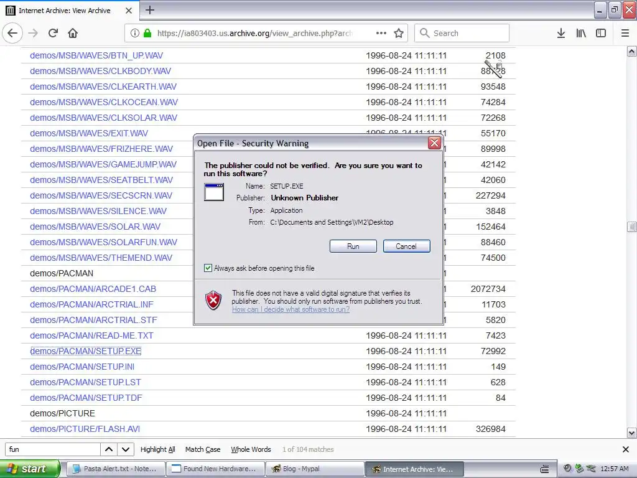637x478 pixels.
Task: Click the forward navigation arrow
Action: 33,34
